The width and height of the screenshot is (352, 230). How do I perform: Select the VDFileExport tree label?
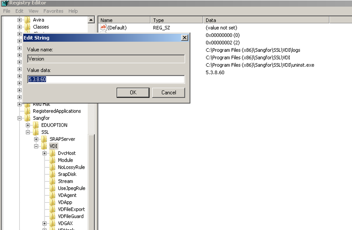point(71,209)
